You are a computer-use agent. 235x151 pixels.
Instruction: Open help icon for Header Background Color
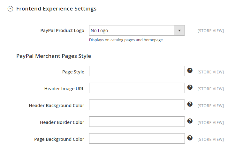tap(190, 104)
